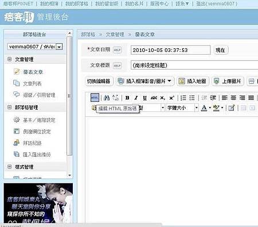Screen dimensions: 258x227
Task: Toggle underline formatting
Action: point(145,98)
